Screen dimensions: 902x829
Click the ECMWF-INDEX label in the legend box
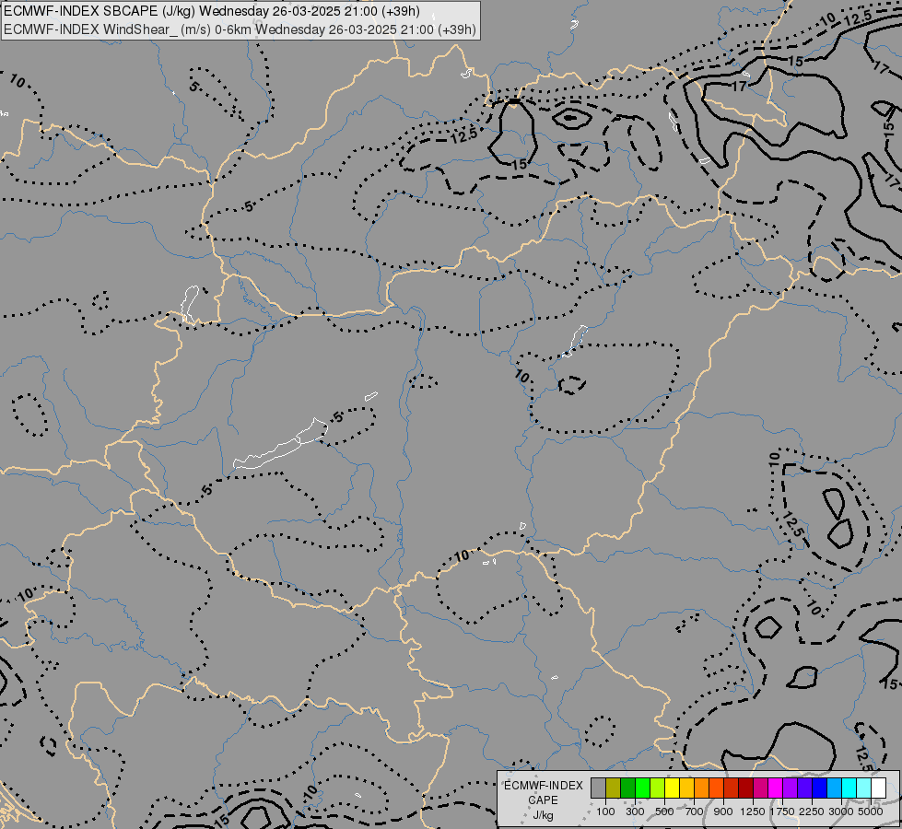(x=543, y=786)
